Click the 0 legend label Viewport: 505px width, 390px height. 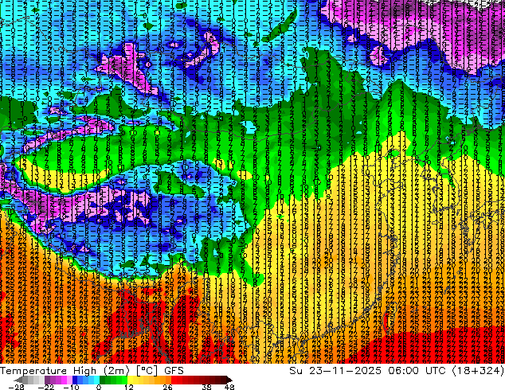point(99,387)
